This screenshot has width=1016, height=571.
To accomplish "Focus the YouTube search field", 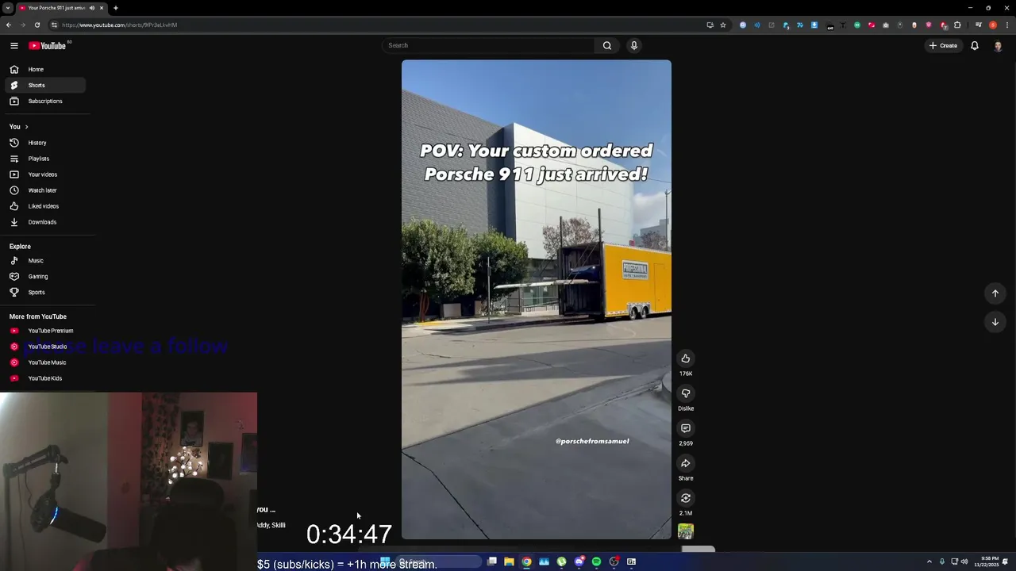I will [488, 45].
